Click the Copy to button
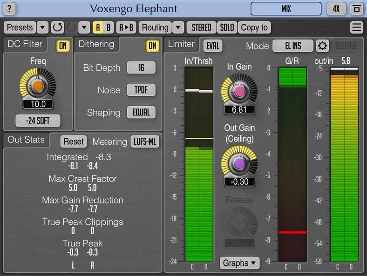The width and height of the screenshot is (367, 276). [x=254, y=27]
